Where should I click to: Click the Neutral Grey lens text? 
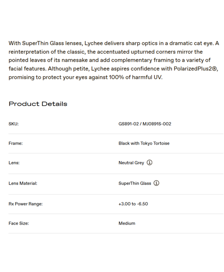(131, 163)
